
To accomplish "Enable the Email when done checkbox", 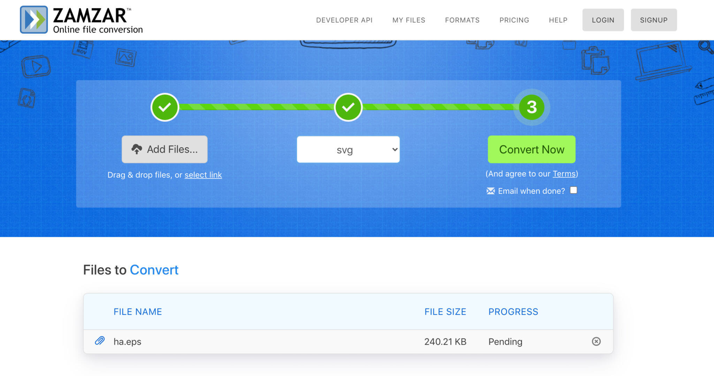I will [x=574, y=190].
